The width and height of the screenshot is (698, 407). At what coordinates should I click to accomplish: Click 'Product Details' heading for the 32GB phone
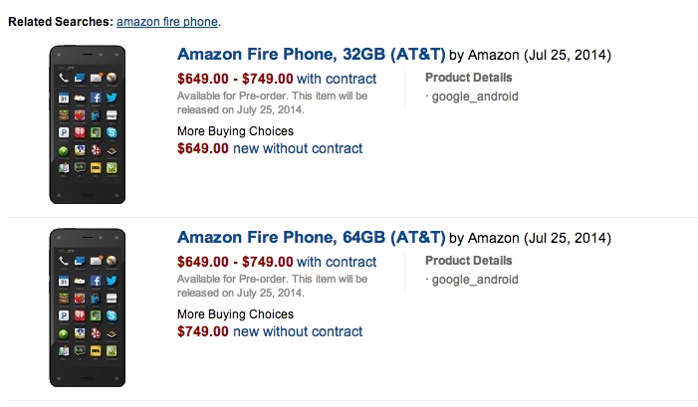pyautogui.click(x=469, y=78)
